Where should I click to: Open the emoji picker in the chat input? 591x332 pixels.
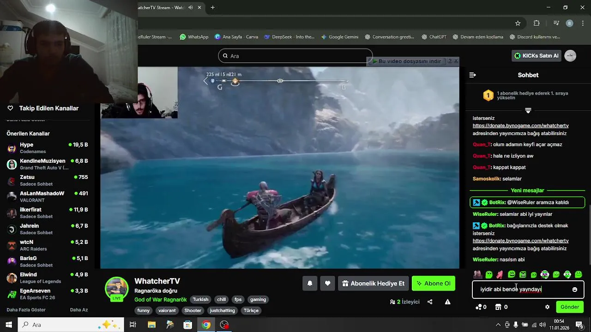pos(574,290)
